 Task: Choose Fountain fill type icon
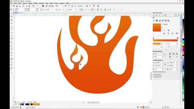tap(160, 21)
